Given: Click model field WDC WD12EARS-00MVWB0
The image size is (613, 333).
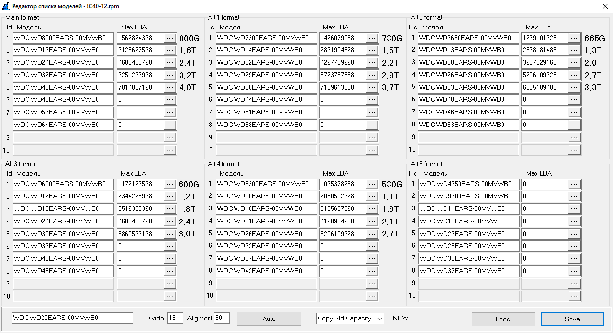Looking at the screenshot, I should [63, 197].
